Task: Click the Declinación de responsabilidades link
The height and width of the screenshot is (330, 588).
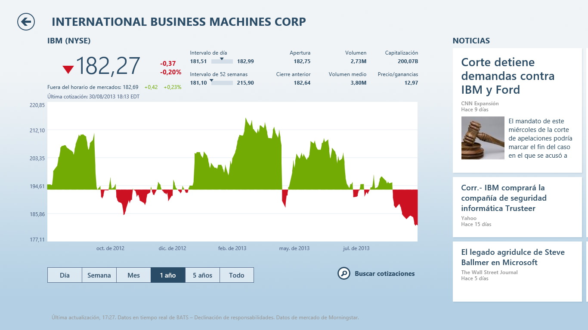Action: click(x=234, y=318)
